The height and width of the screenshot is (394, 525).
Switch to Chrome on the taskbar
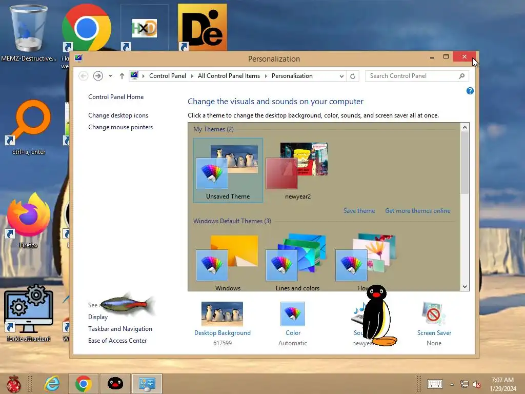pyautogui.click(x=84, y=384)
